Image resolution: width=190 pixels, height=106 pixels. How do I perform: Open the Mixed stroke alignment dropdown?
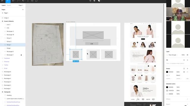[179, 75]
